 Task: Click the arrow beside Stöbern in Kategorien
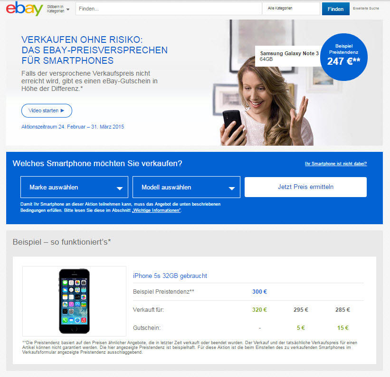click(x=68, y=10)
